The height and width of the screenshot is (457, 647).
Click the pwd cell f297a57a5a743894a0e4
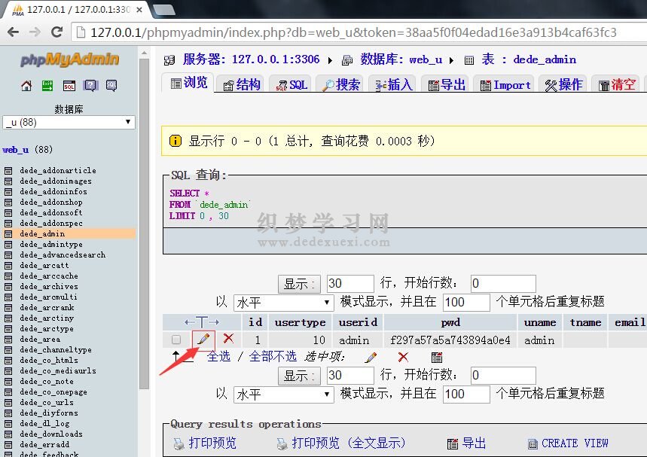[450, 340]
